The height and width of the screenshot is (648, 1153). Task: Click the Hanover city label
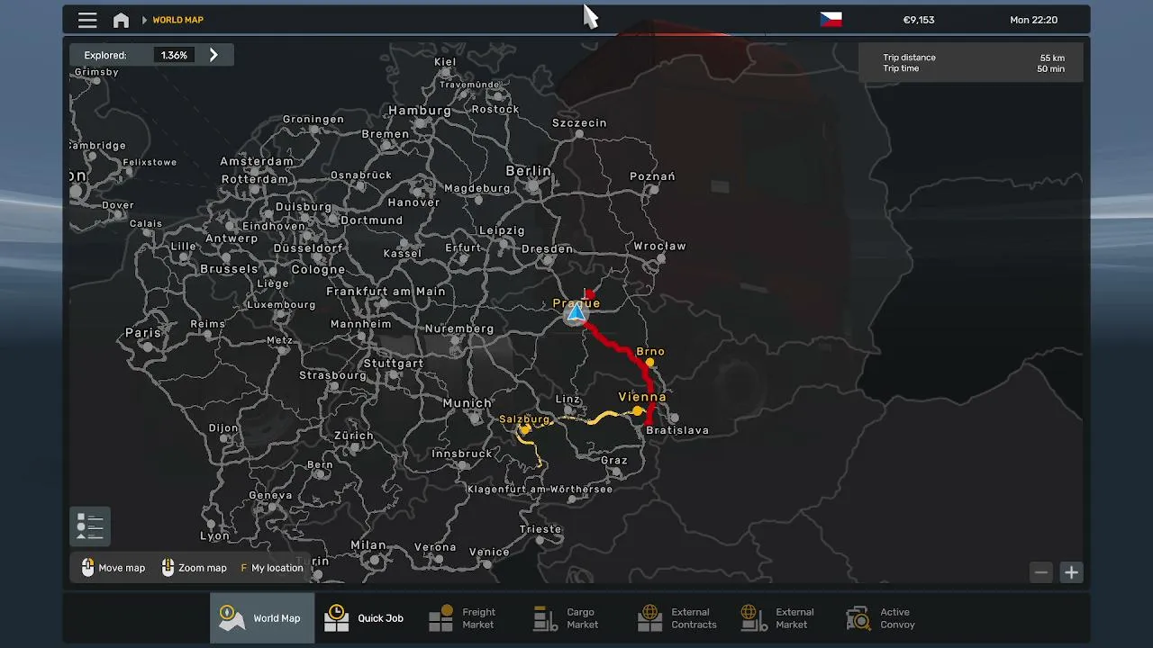pos(413,202)
